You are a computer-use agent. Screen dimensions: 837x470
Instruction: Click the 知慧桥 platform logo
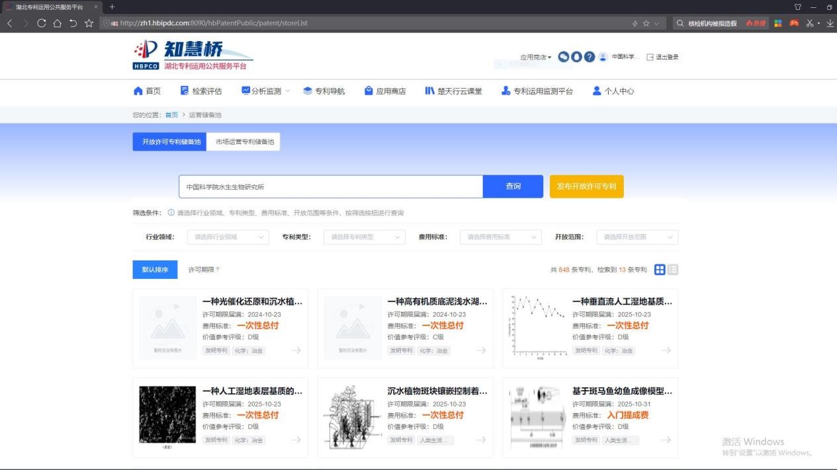coord(193,56)
